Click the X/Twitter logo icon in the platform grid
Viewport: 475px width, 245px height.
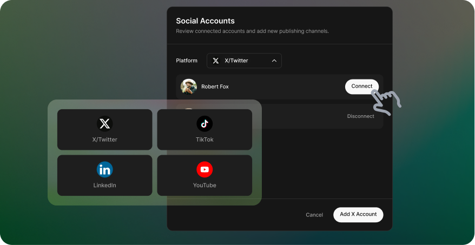pos(105,123)
